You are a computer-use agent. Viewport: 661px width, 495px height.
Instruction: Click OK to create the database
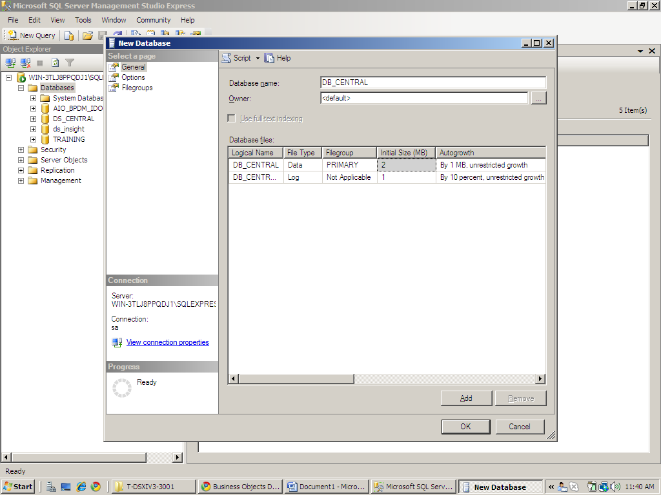click(x=466, y=427)
